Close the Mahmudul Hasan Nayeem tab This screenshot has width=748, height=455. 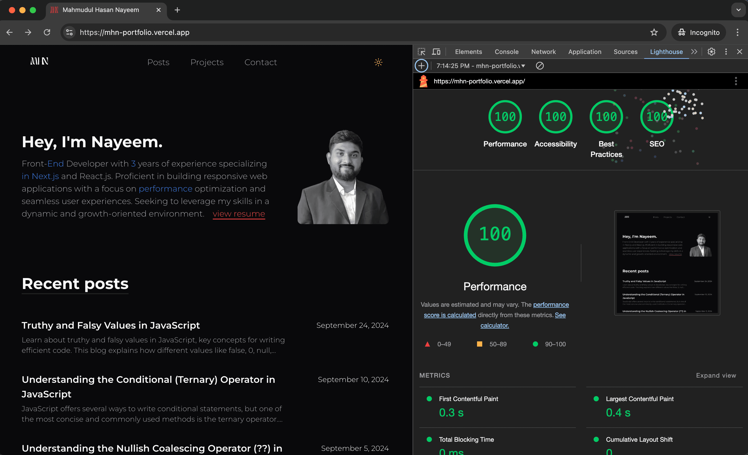tap(159, 10)
